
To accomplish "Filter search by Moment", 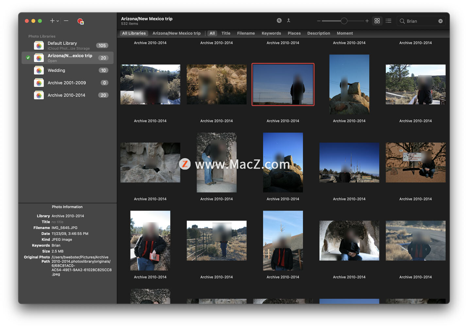I will click(345, 33).
